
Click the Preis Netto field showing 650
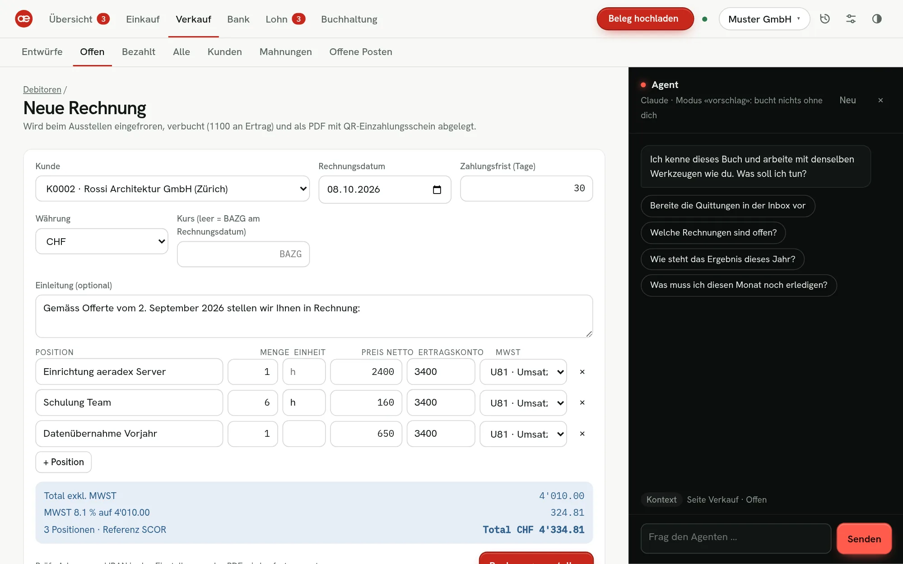point(366,434)
